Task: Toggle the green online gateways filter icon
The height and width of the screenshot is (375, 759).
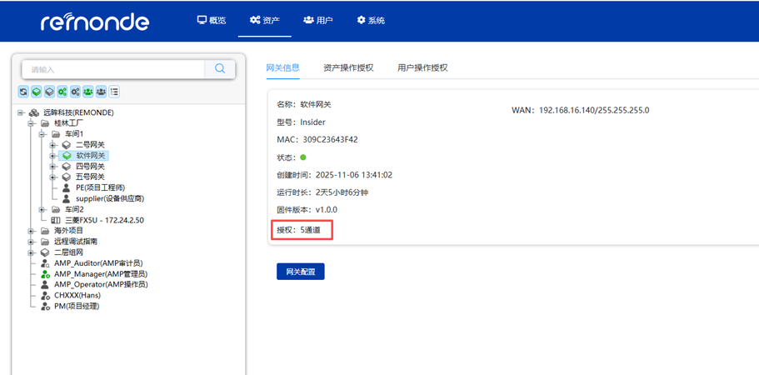Action: (37, 91)
